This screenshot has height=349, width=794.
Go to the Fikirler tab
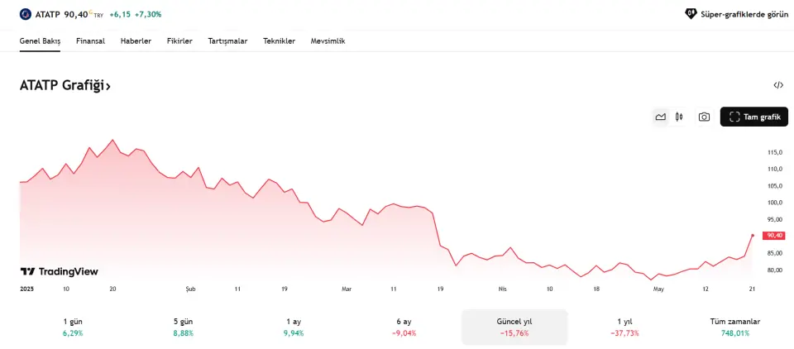click(179, 41)
